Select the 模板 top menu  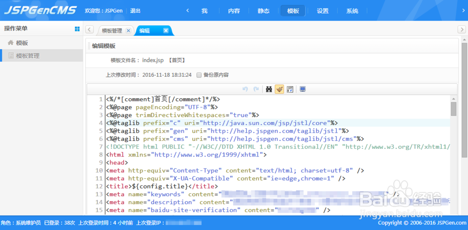pyautogui.click(x=293, y=11)
